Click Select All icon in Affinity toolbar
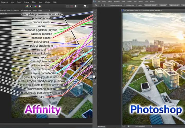This screenshot has width=185, height=128. (x=68, y=6)
